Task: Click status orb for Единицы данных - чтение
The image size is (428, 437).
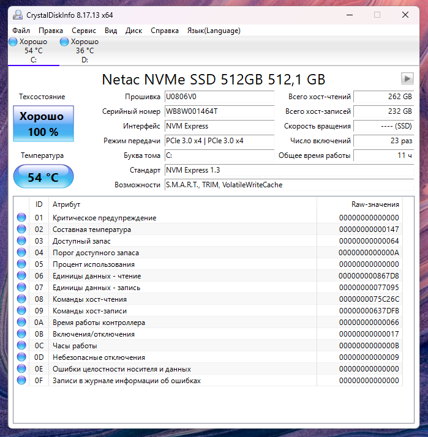Action: pos(21,275)
